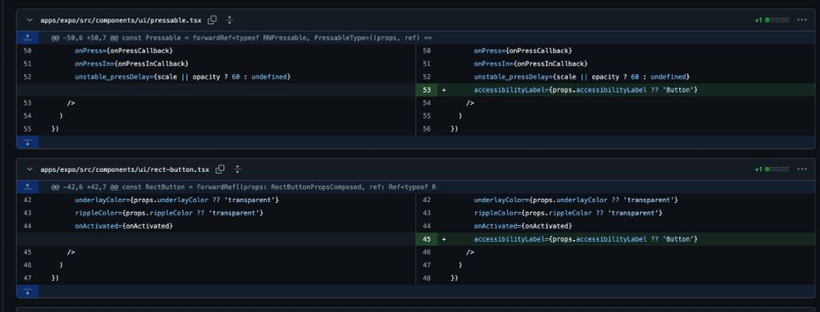Screen dimensions: 820x312
Task: Click the added accessibilityLabel code on line 45
Action: [x=585, y=239]
